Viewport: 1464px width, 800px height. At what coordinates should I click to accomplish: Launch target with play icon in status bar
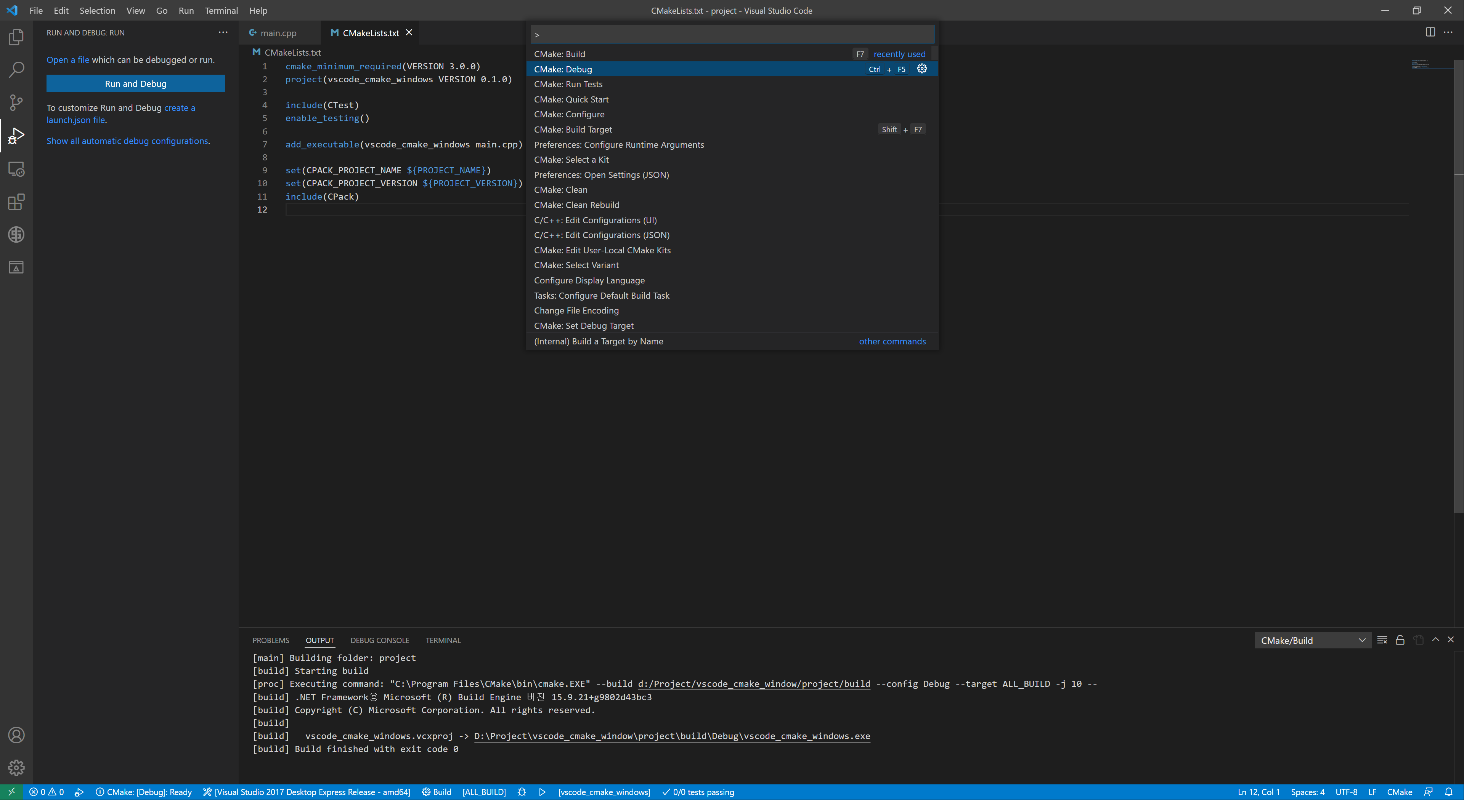[542, 792]
